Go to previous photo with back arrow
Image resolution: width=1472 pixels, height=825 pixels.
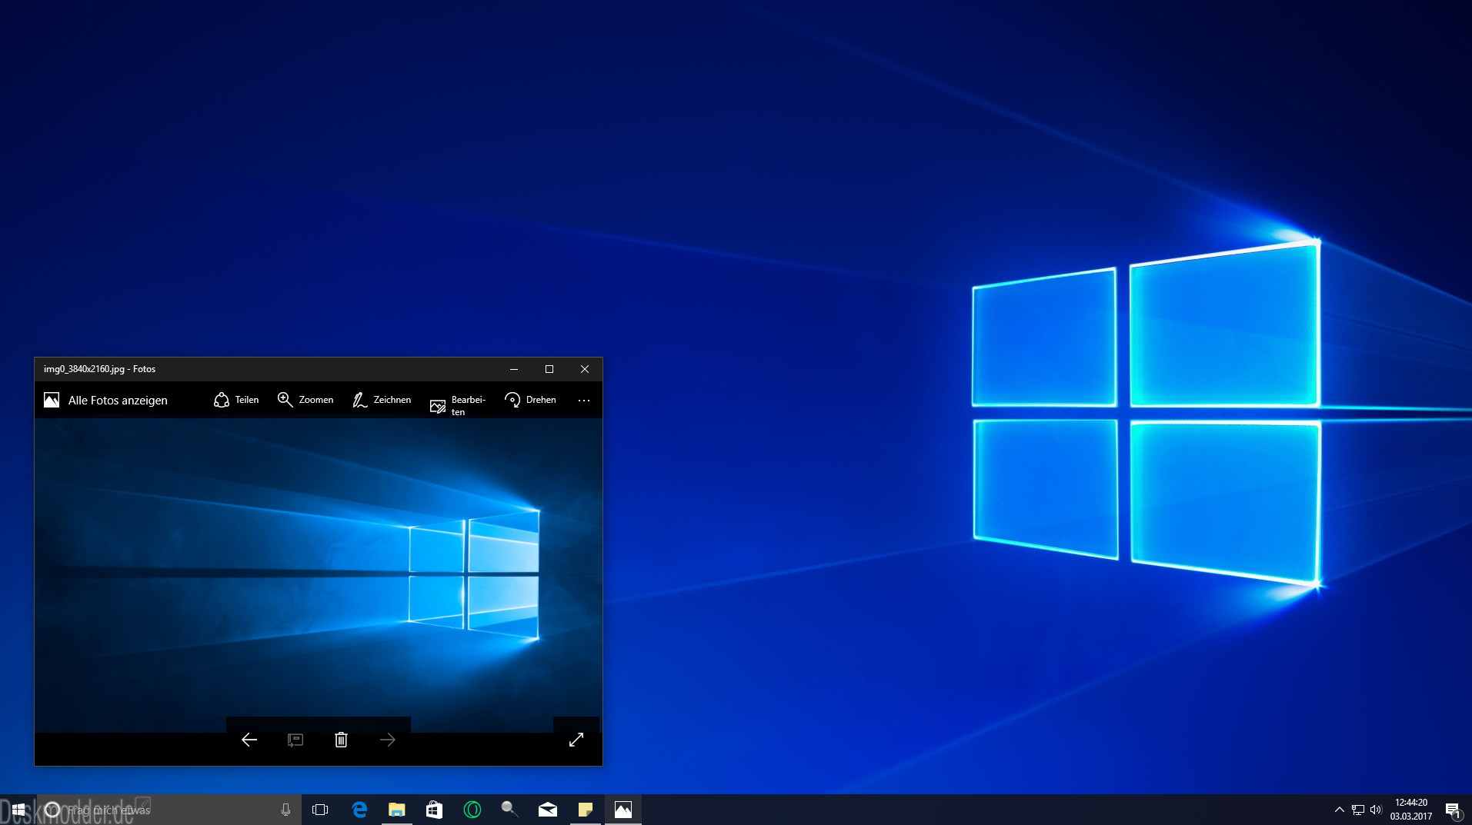tap(249, 740)
